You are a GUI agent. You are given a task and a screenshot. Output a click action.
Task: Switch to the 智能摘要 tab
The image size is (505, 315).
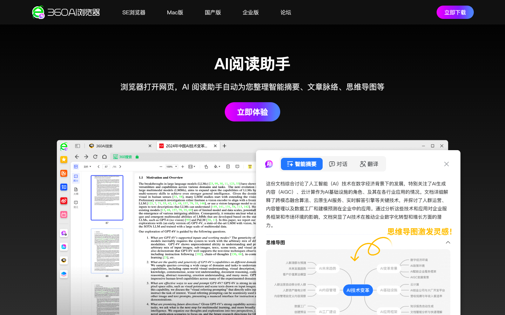click(x=302, y=164)
